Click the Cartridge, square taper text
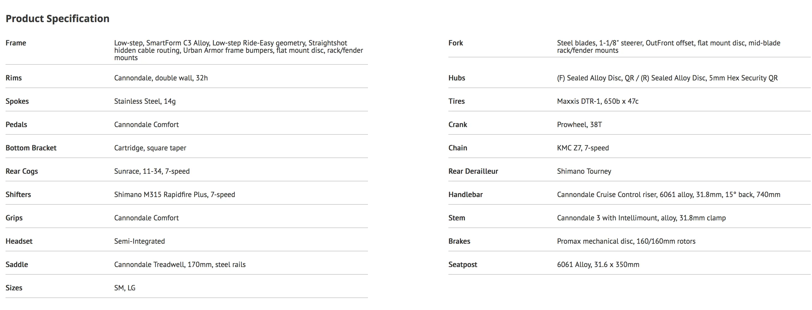Viewport: 812px width, 310px height. click(150, 148)
